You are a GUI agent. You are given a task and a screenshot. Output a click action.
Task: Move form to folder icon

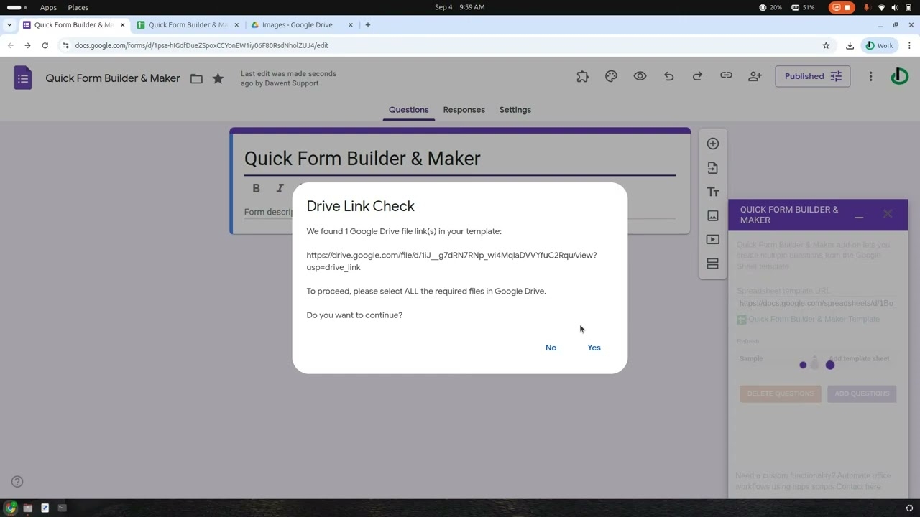click(x=196, y=78)
